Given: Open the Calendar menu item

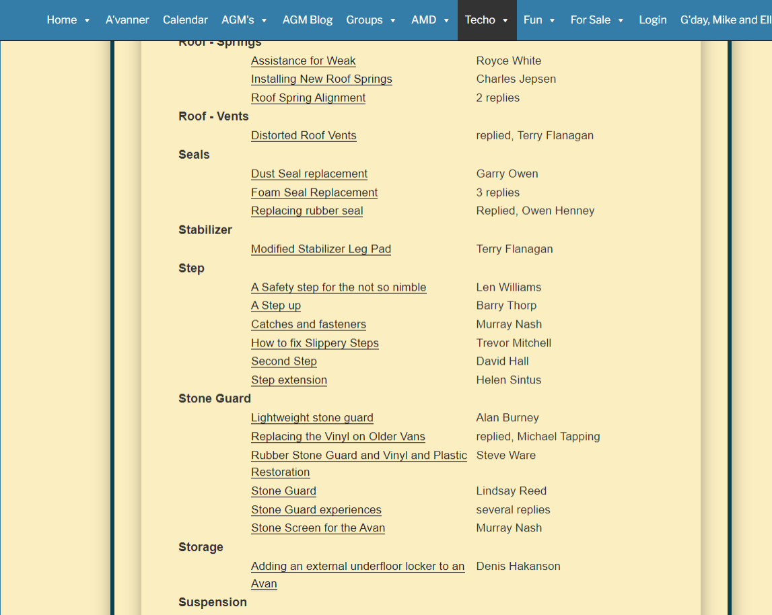Looking at the screenshot, I should click(x=185, y=20).
